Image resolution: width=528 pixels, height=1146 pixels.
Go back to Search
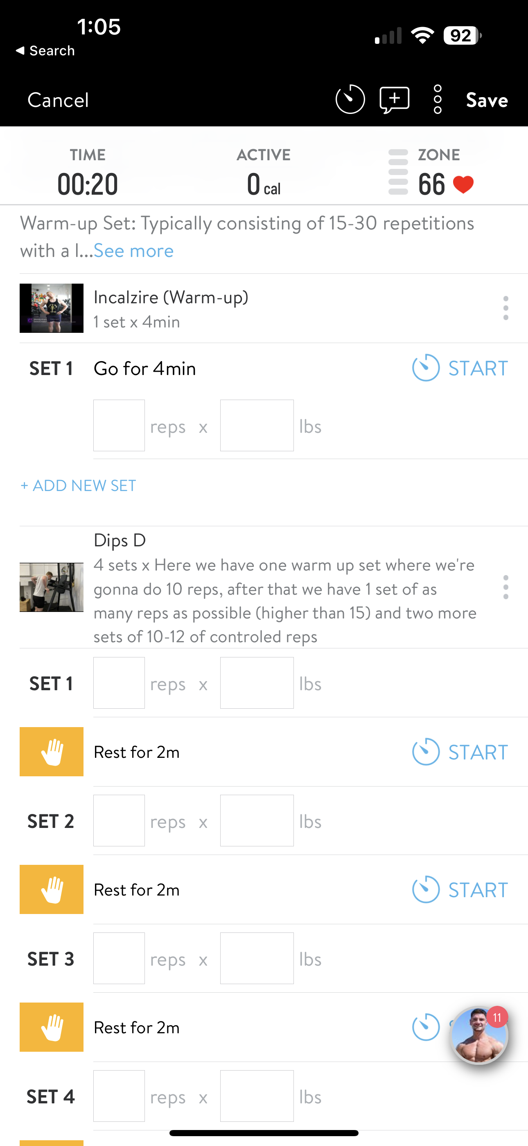pos(45,51)
